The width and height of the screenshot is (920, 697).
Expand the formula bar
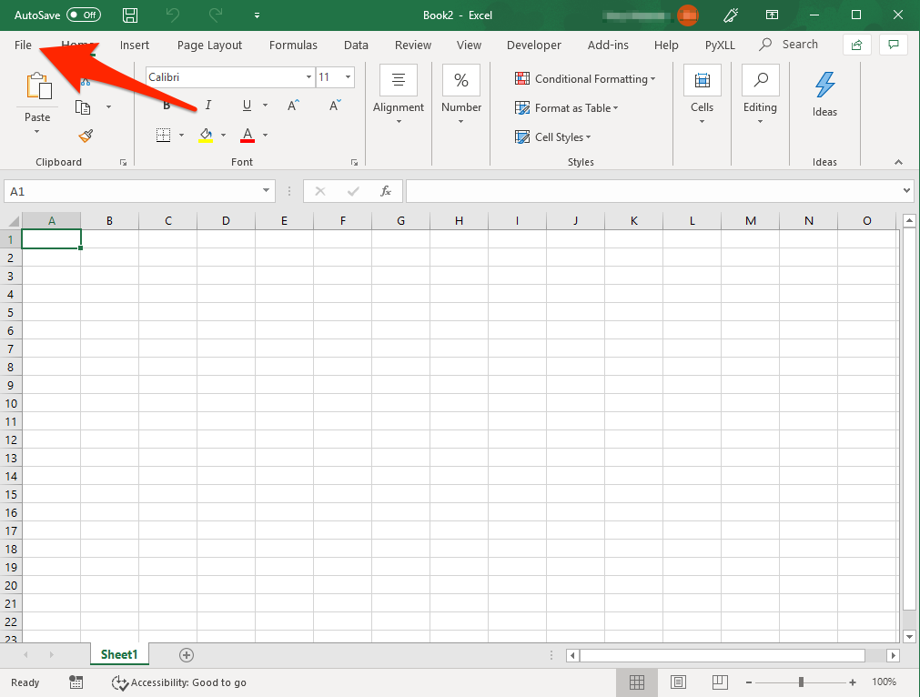click(x=906, y=191)
